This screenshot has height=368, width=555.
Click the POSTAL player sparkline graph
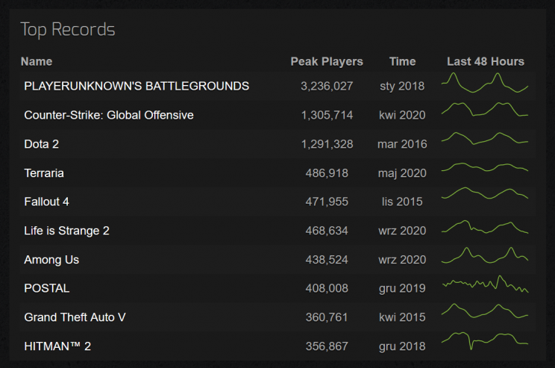click(x=485, y=286)
